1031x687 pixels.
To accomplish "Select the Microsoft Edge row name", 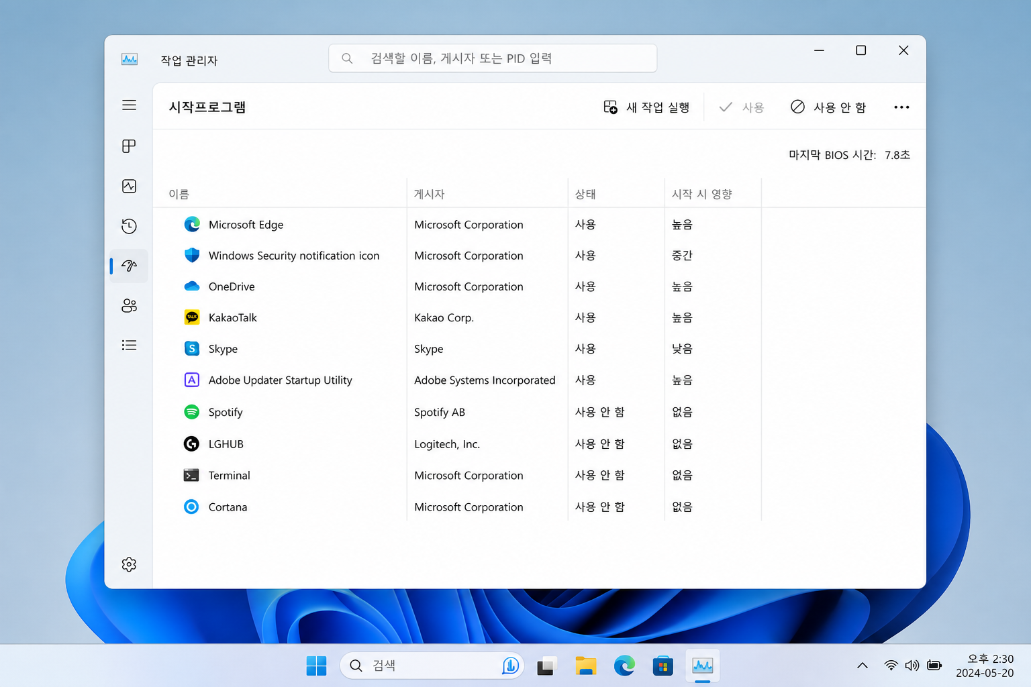I will pos(246,225).
